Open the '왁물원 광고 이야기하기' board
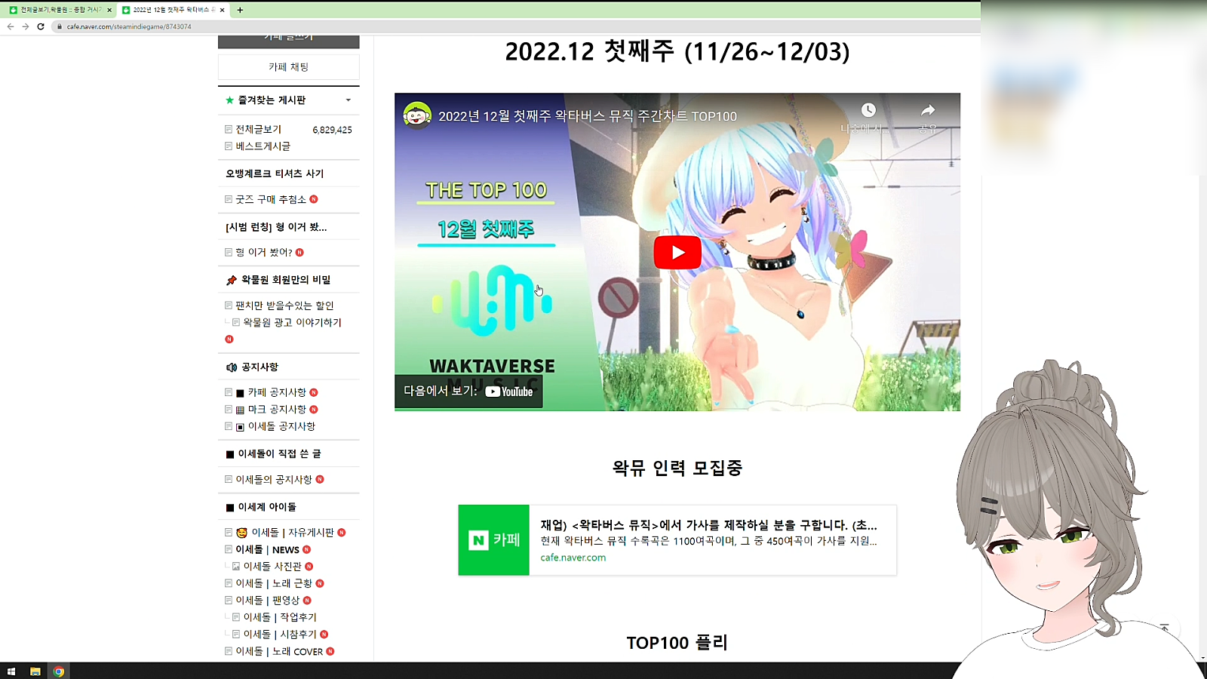 (293, 323)
